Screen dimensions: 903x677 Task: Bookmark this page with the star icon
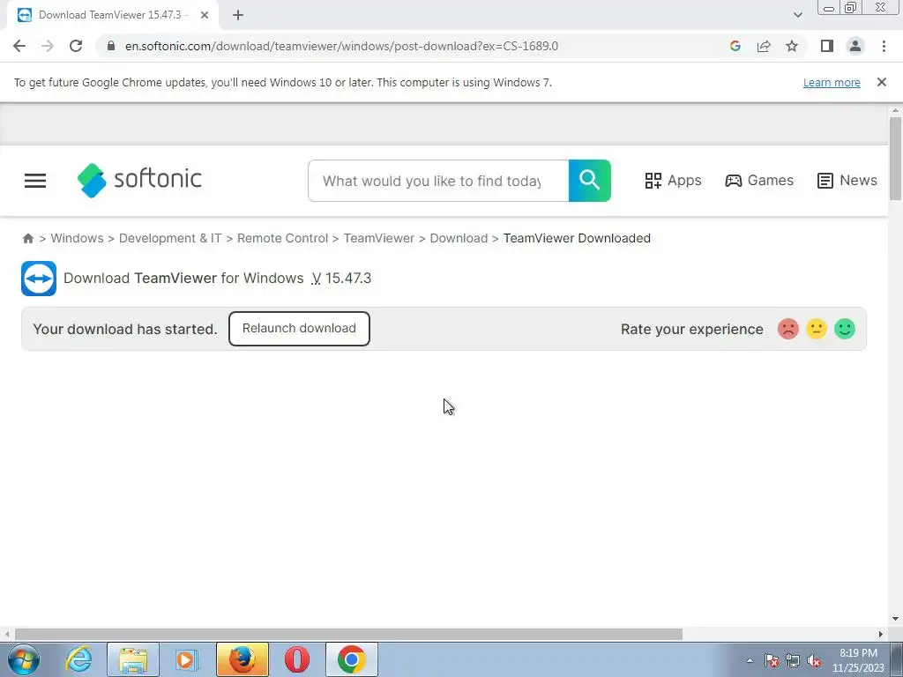[792, 46]
